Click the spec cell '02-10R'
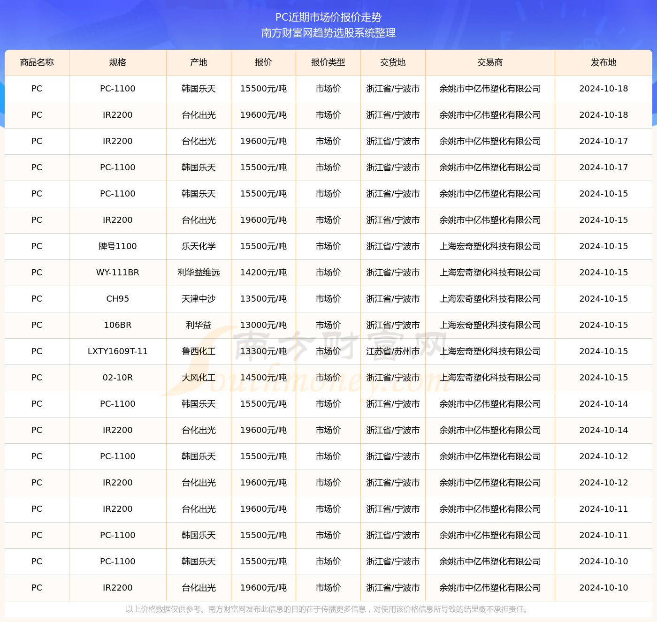The image size is (657, 622). point(118,378)
